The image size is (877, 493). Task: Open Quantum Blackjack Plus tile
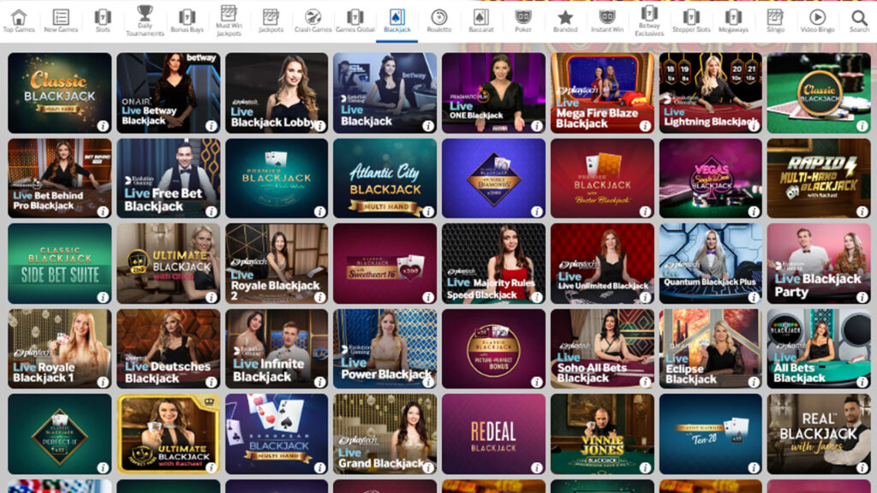click(710, 264)
